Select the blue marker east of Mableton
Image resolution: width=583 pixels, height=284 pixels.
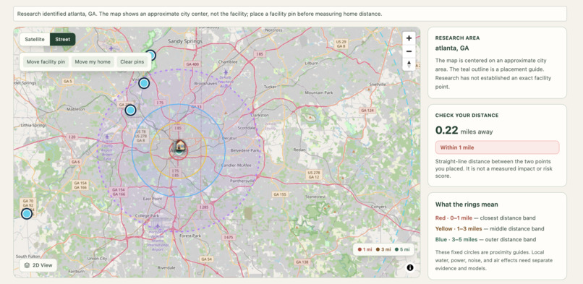click(x=130, y=110)
